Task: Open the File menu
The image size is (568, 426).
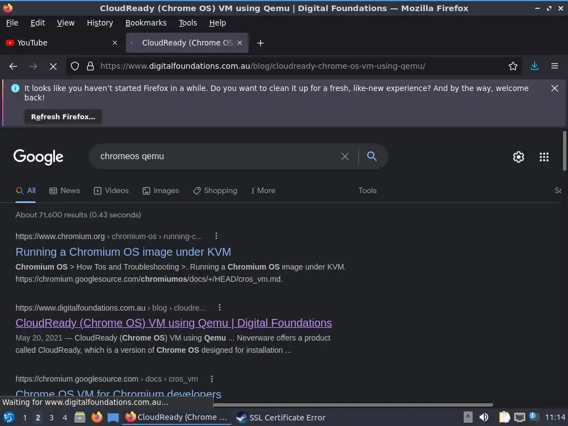Action: pyautogui.click(x=12, y=23)
